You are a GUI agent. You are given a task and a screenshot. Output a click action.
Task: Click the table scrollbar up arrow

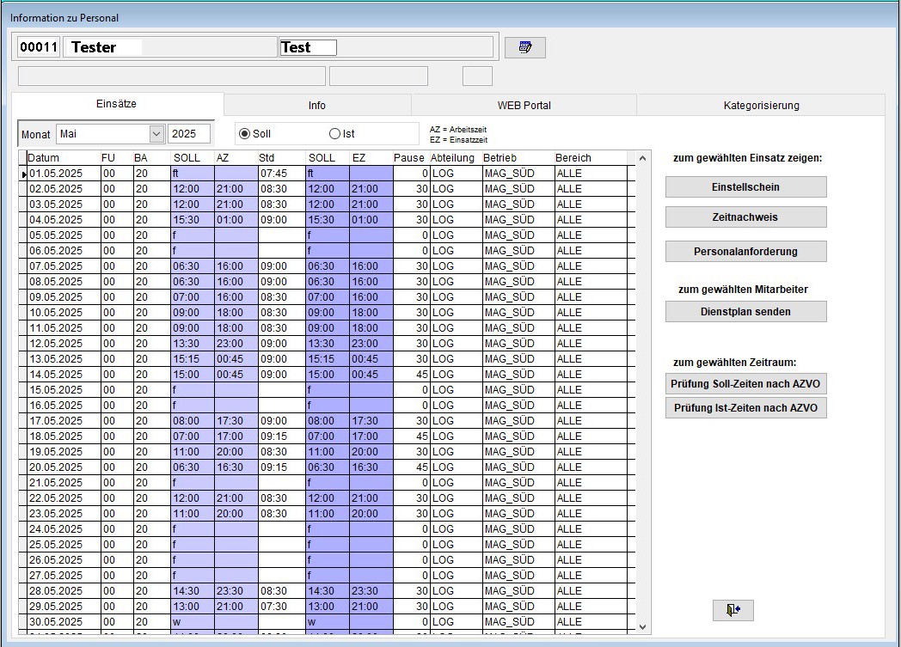[x=643, y=158]
